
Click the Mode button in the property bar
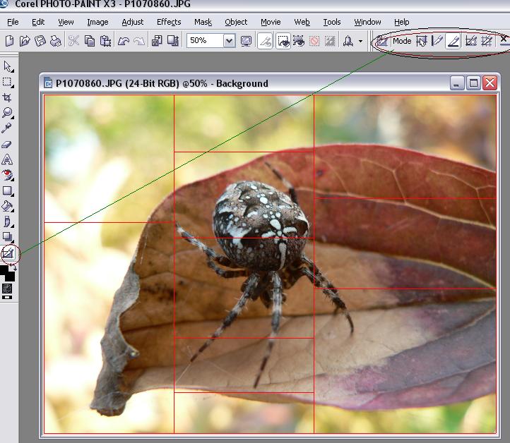[402, 41]
